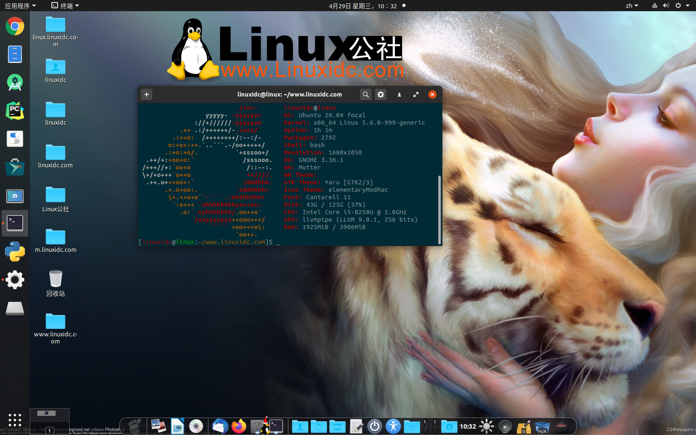
Task: Open terminal preferences gear menu
Action: click(381, 94)
